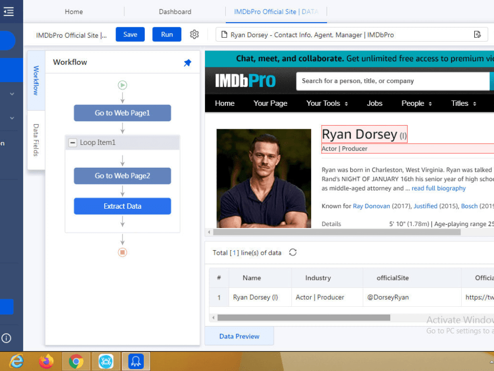Image resolution: width=494 pixels, height=371 pixels.
Task: Select the Go to Web Page2 step
Action: (x=122, y=176)
